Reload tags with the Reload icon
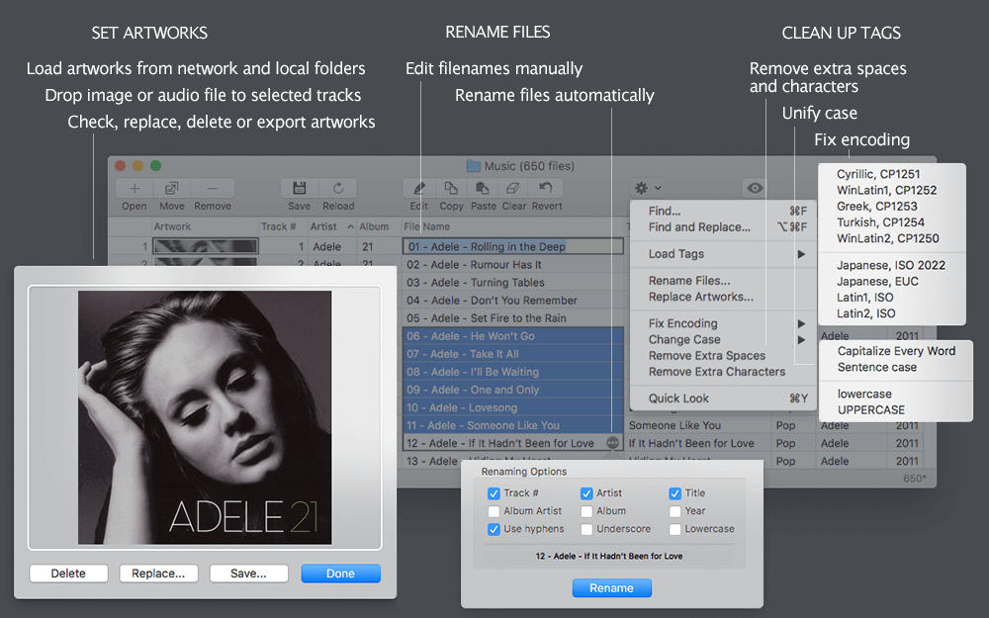The height and width of the screenshot is (618, 989). (337, 188)
